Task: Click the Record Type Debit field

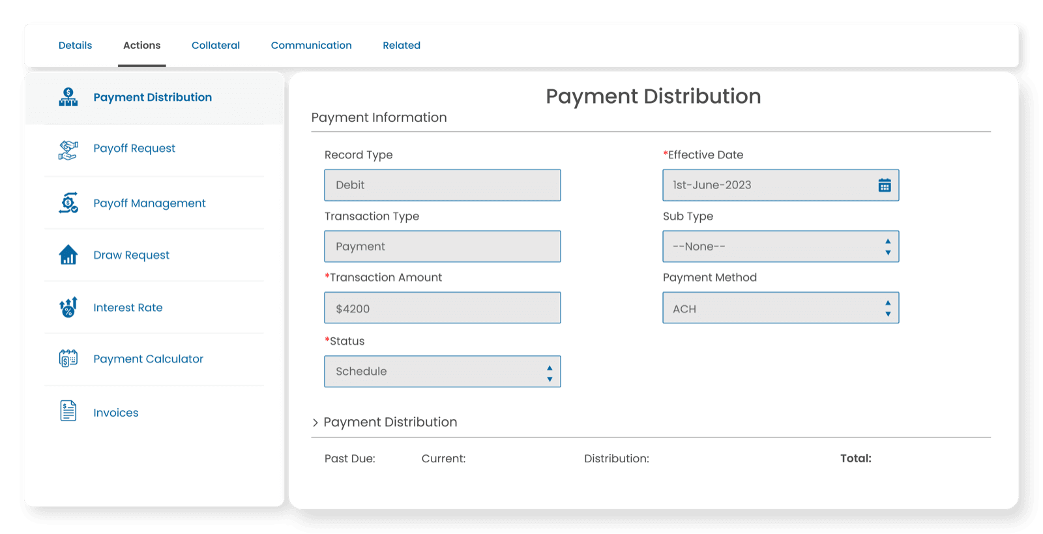Action: 442,185
